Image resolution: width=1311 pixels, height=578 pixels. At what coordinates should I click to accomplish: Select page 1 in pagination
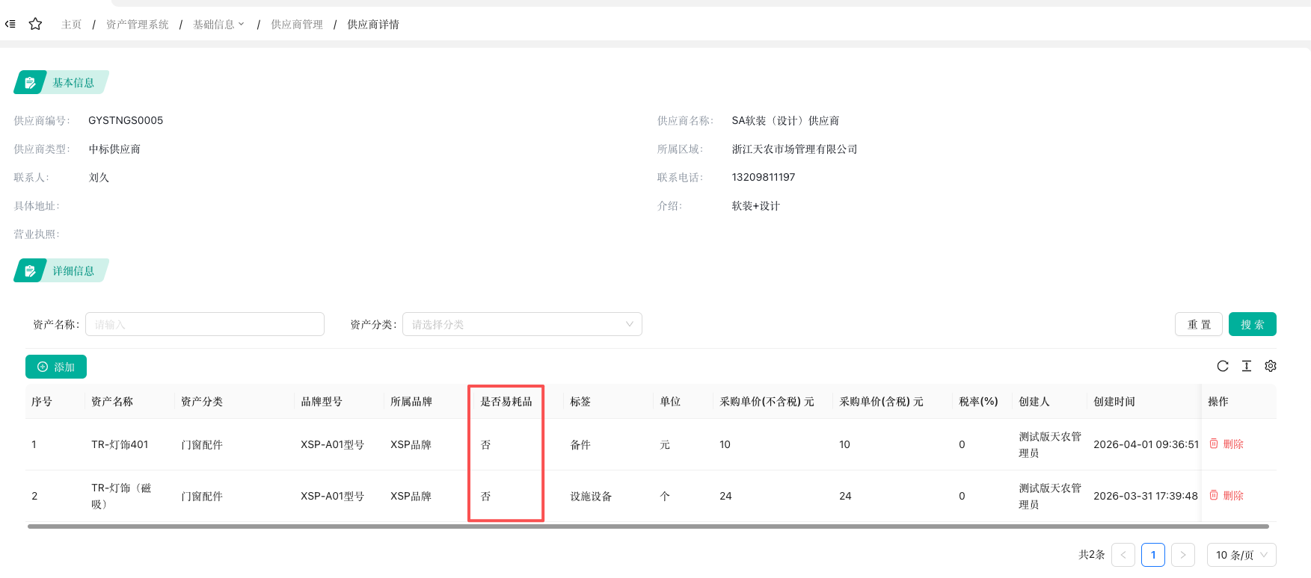1153,555
